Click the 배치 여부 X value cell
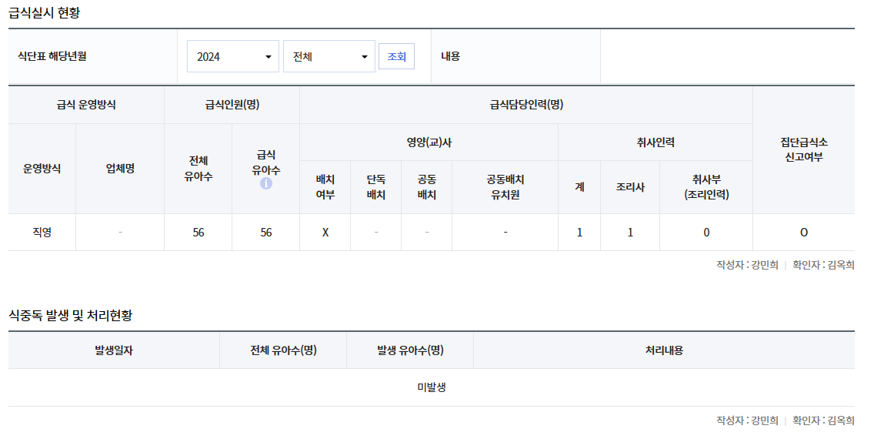Screen dimensions: 874x439 point(325,233)
